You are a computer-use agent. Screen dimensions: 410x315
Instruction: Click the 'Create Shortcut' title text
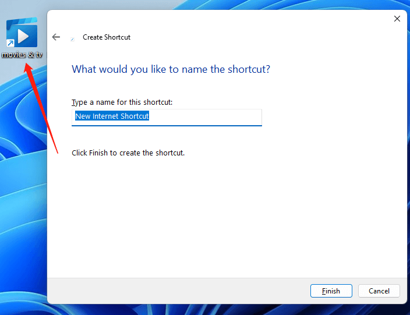coord(107,37)
